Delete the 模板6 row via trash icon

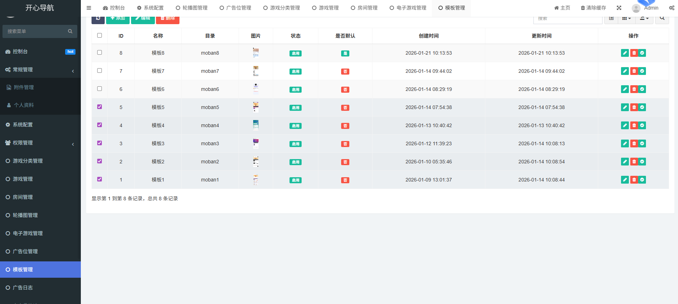(x=634, y=89)
